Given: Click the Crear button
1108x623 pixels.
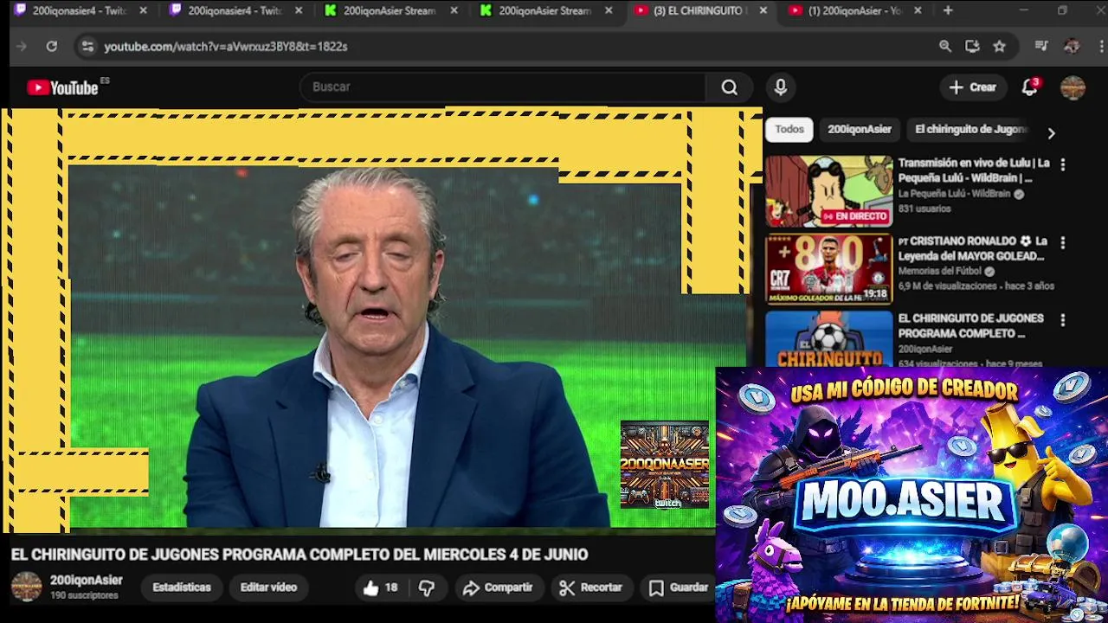Looking at the screenshot, I should point(972,87).
